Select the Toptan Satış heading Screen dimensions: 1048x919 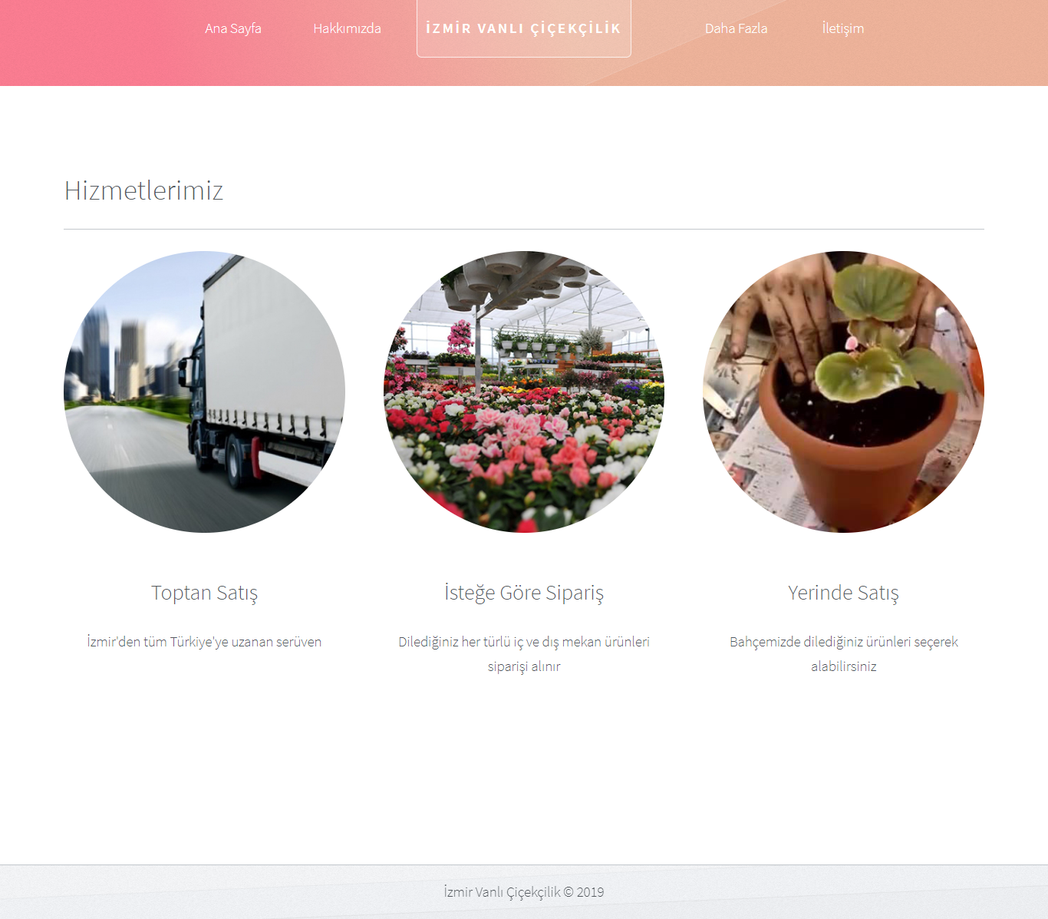coord(204,593)
